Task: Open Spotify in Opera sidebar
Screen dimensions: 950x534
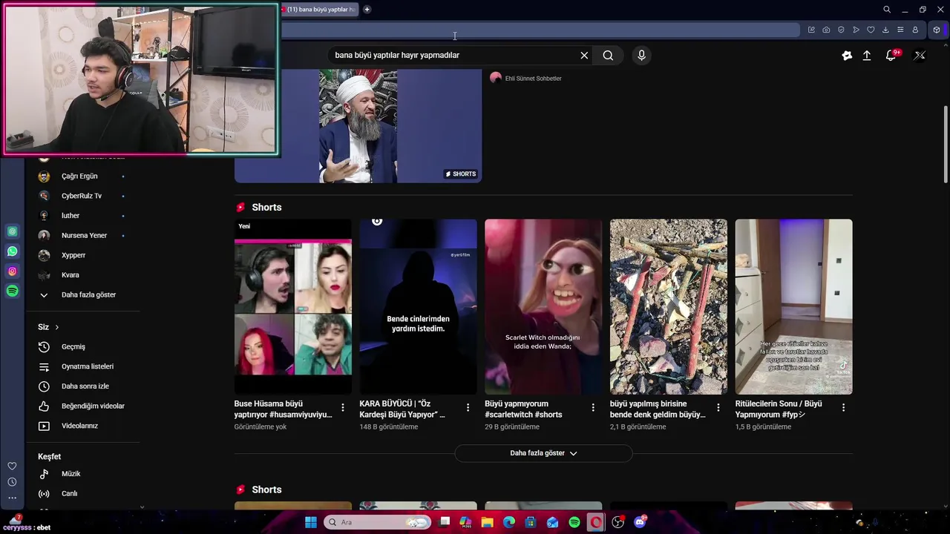Action: point(12,291)
